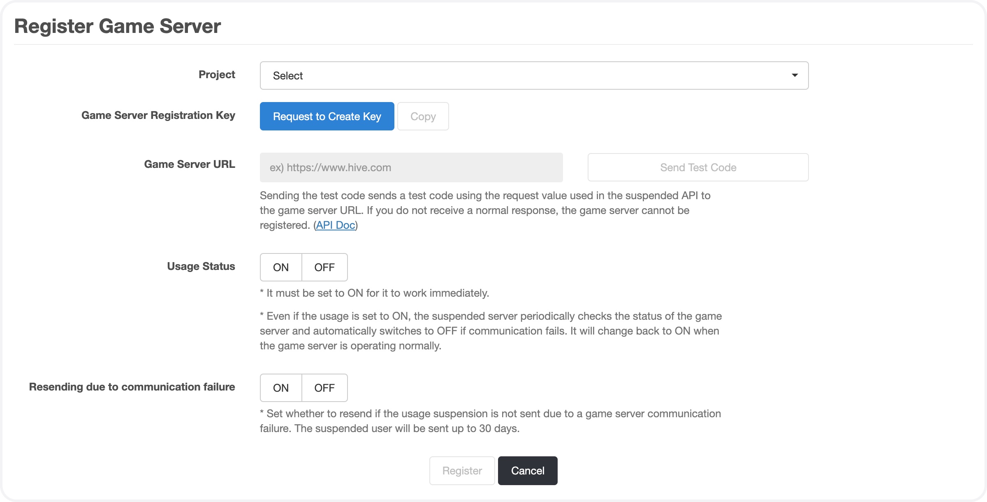This screenshot has width=987, height=502.
Task: Click the Game Server Registration Key label
Action: coord(158,115)
